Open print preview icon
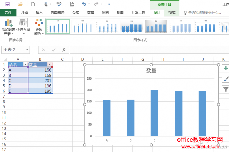This screenshot has height=152, width=229. [72, 4]
